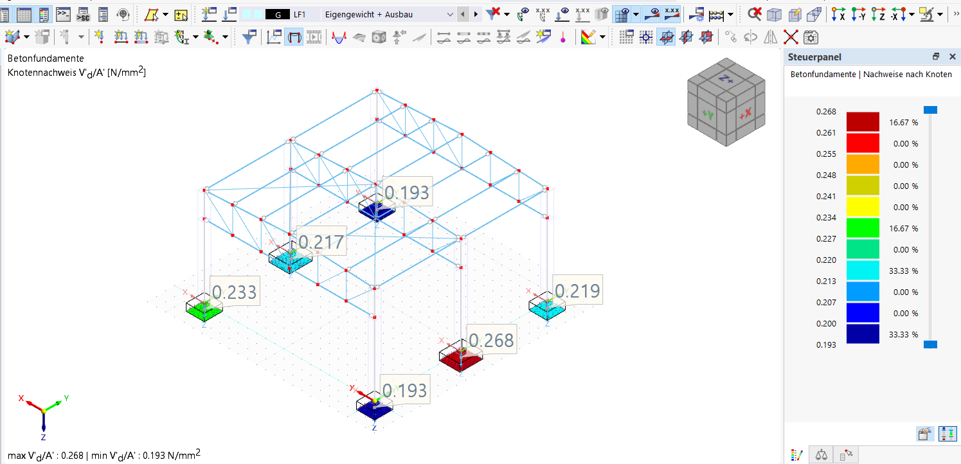Image resolution: width=961 pixels, height=464 pixels.
Task: Grab the lower legend range slider handle
Action: 930,344
